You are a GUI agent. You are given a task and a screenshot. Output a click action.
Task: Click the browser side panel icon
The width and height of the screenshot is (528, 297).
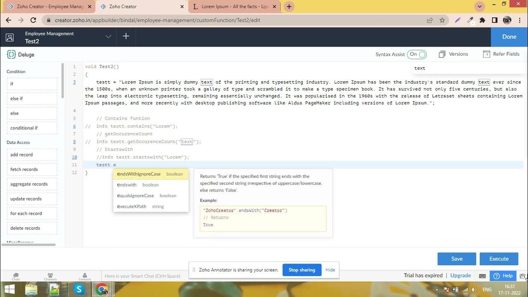495,20
